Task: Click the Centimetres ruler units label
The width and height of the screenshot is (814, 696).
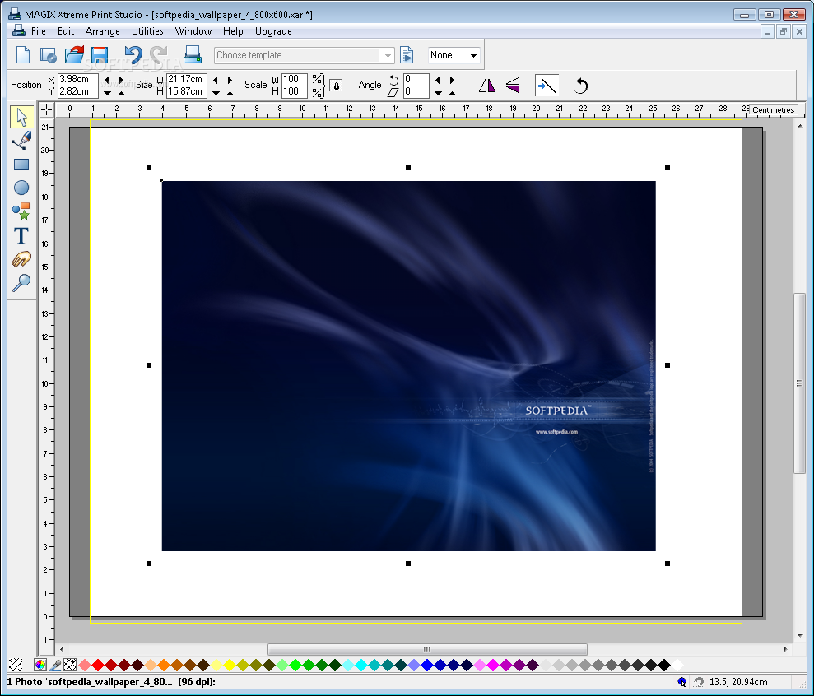Action: pos(773,109)
